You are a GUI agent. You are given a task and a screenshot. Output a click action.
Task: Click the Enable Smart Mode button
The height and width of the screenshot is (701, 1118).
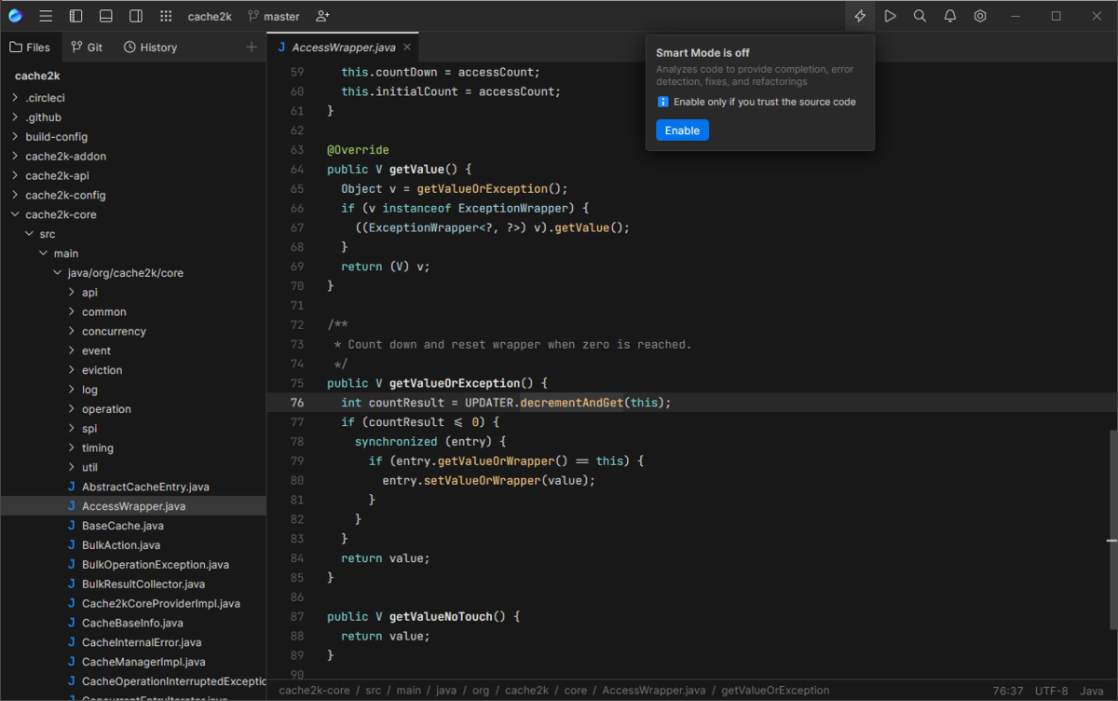coord(682,131)
